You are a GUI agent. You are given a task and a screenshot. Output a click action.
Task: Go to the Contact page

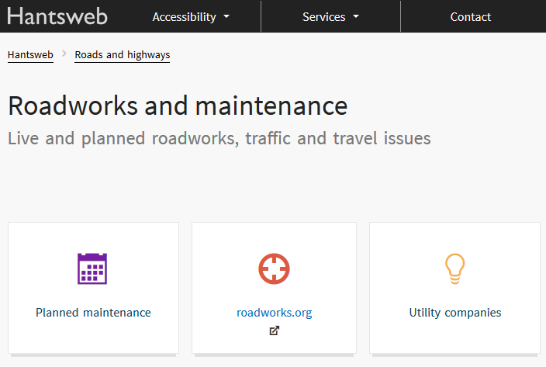[x=471, y=17]
